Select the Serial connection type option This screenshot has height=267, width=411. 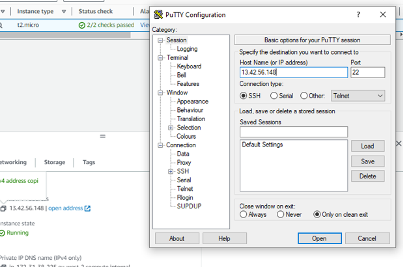274,96
